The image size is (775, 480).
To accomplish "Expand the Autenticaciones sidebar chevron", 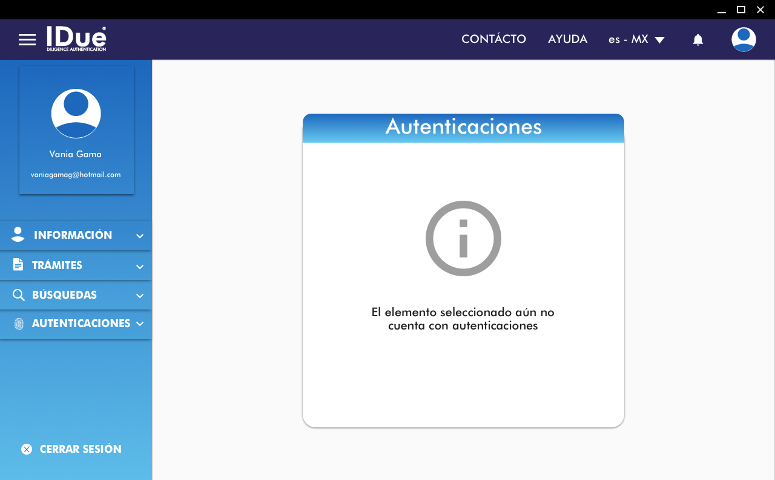I will pos(140,324).
